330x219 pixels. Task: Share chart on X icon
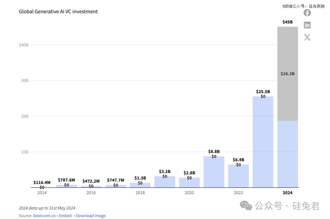[307, 38]
